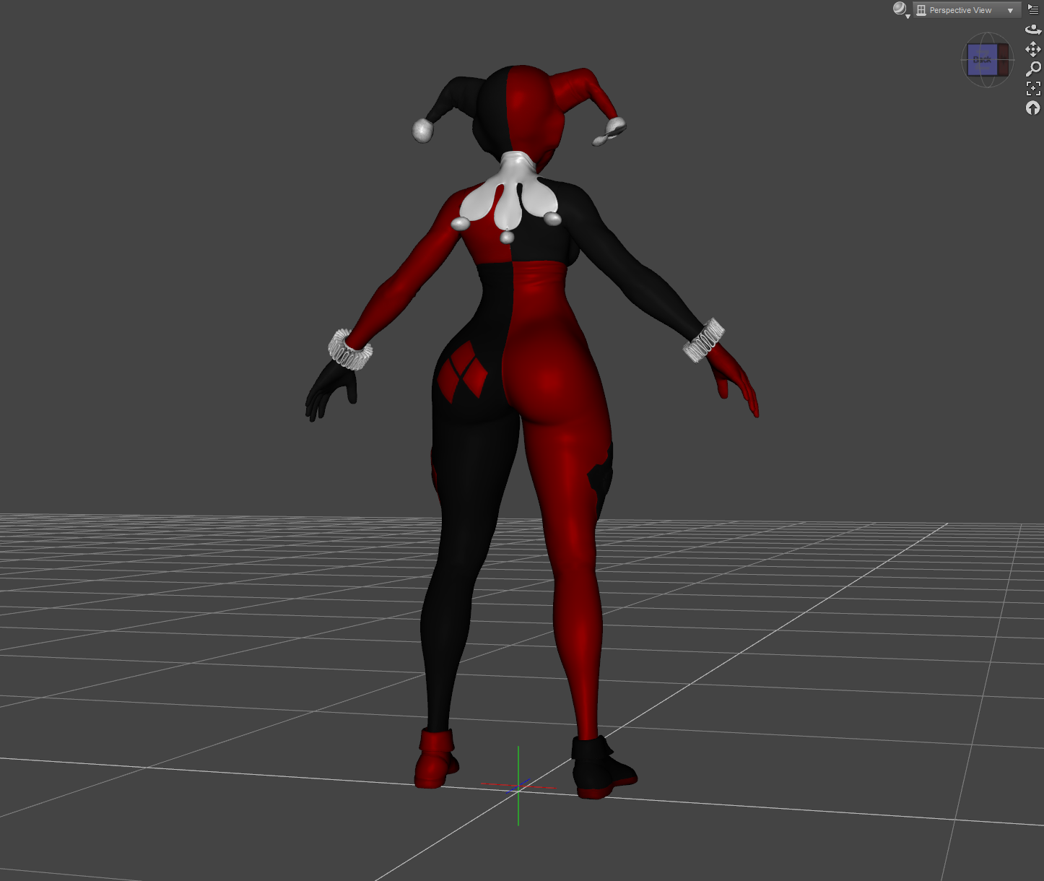This screenshot has width=1044, height=881.
Task: Click the reset camera arrow icon
Action: [1033, 108]
